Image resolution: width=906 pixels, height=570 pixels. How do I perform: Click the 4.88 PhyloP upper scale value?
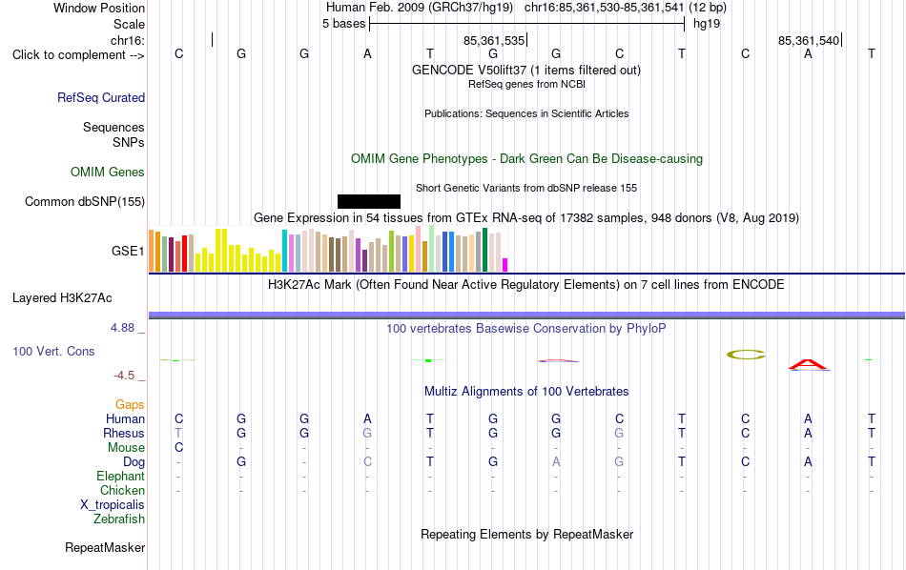coord(122,328)
